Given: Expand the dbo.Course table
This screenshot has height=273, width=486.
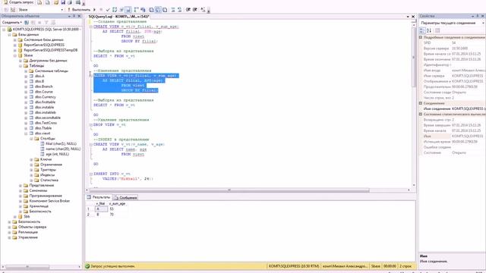Looking at the screenshot, I should pyautogui.click(x=26, y=92).
